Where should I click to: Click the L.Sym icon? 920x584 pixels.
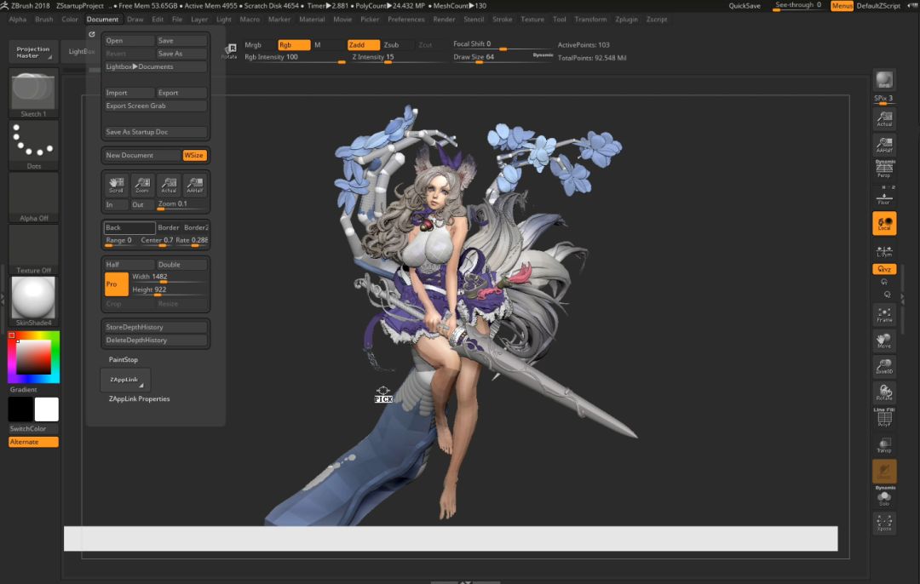pyautogui.click(x=884, y=251)
